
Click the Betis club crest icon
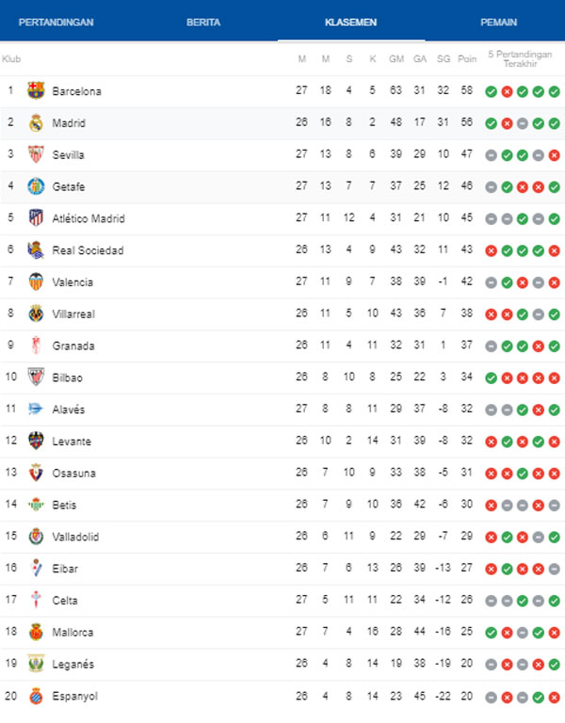pos(36,506)
